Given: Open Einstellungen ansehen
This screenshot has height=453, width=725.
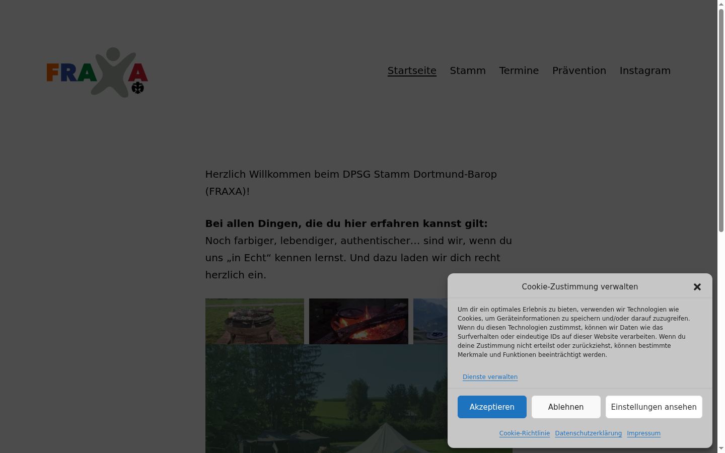Looking at the screenshot, I should [x=654, y=407].
